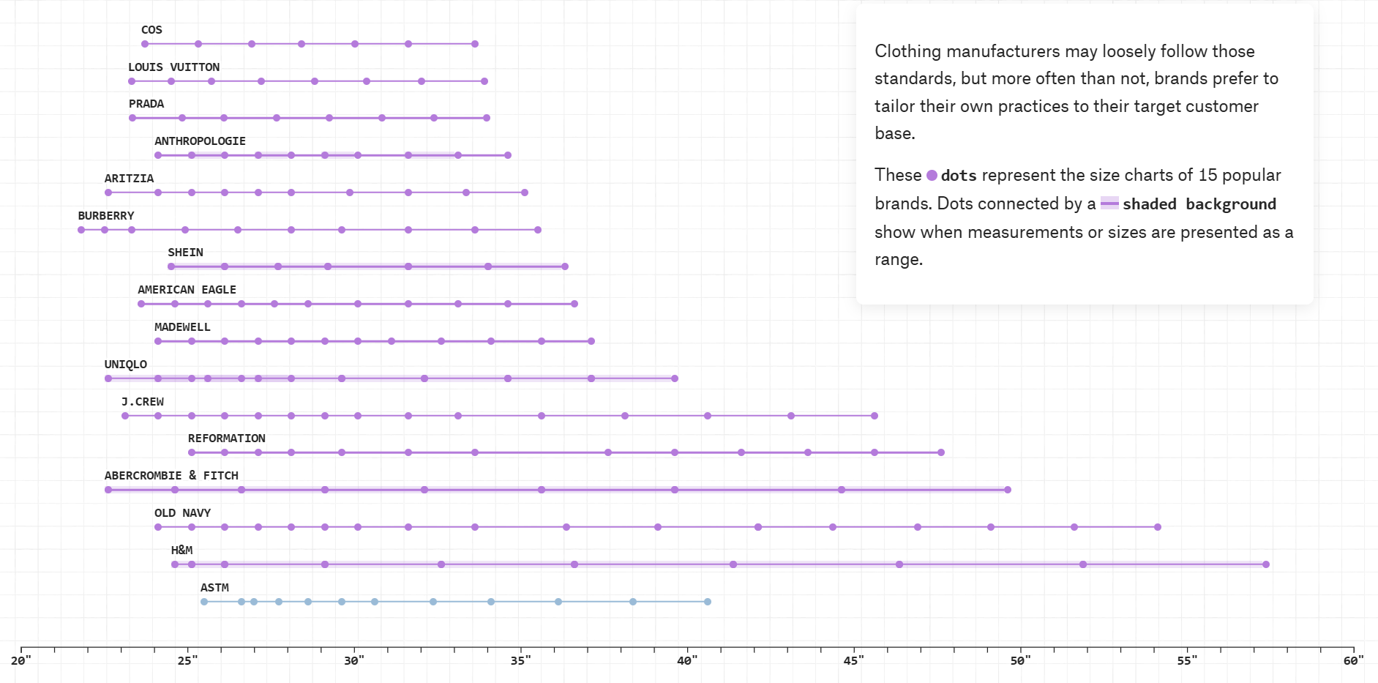This screenshot has height=683, width=1378.
Task: Select the ASTM label
Action: 214,588
